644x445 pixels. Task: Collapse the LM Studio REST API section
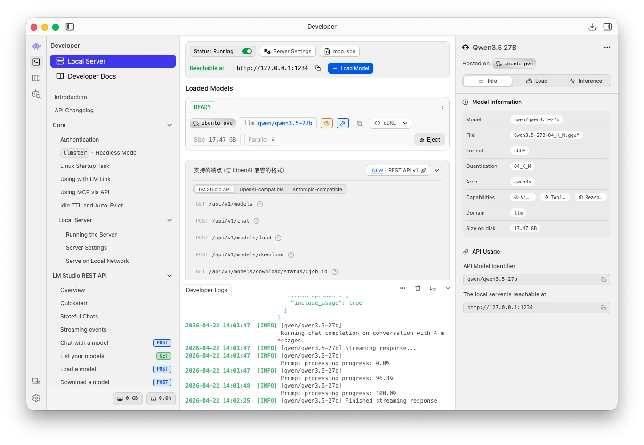[169, 276]
